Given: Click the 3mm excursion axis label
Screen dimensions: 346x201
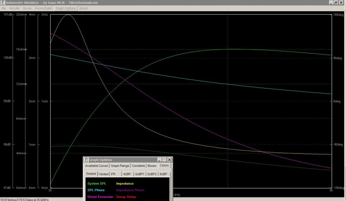Looking at the screenshot, I should (x=32, y=58).
